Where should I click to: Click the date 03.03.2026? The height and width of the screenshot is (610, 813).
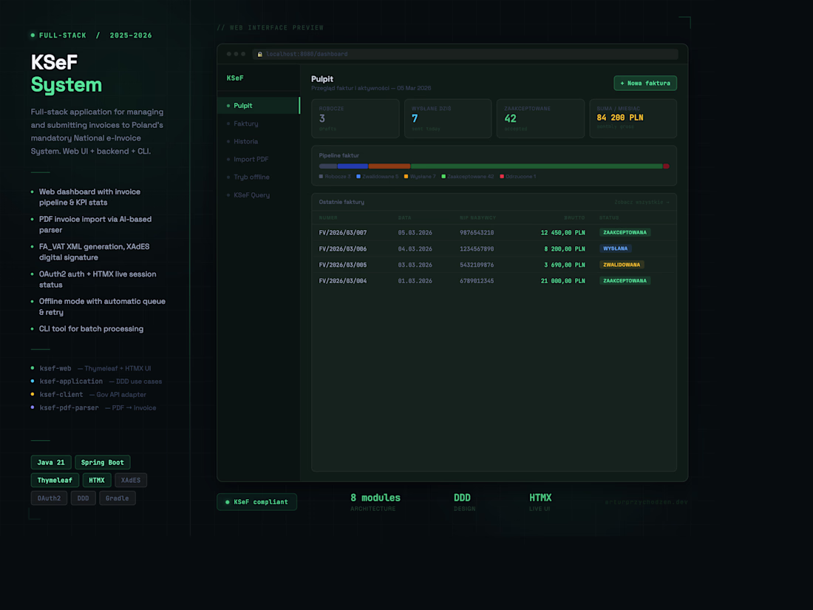(415, 265)
